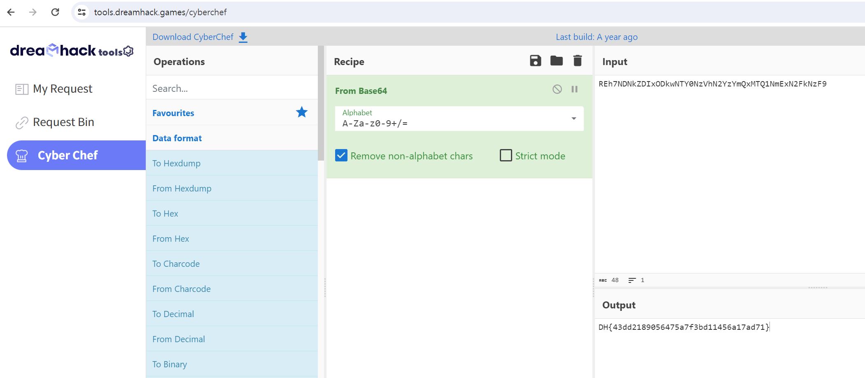Viewport: 865px width, 378px height.
Task: Uncheck Remove non-alphabet chars
Action: 341,155
